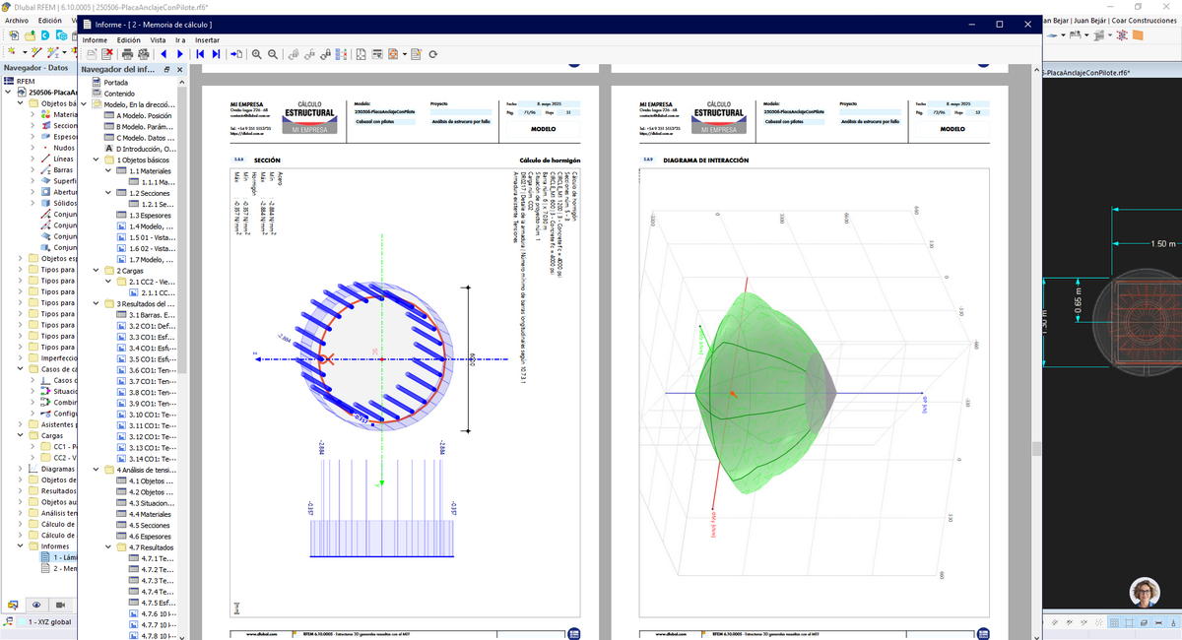Click the refresh report icon

(432, 54)
